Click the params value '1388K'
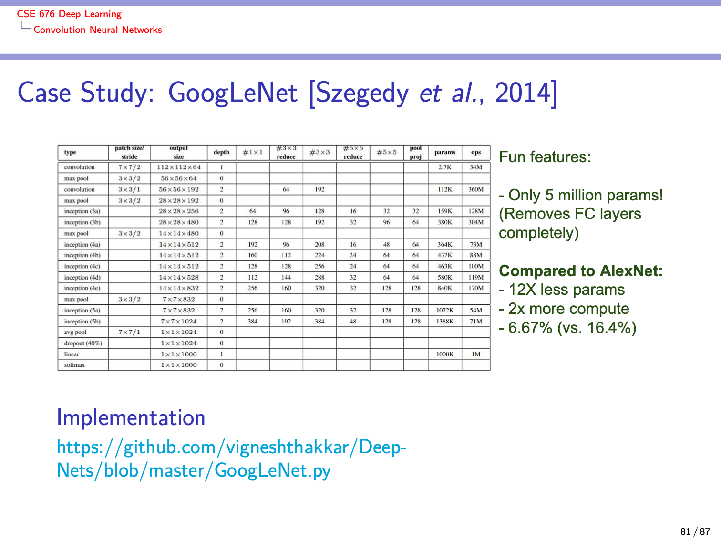Image resolution: width=721 pixels, height=541 pixels. point(445,321)
